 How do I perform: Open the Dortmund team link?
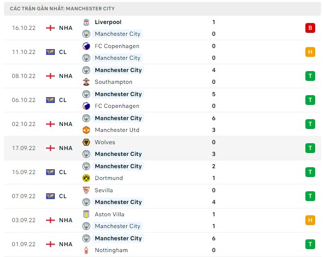[x=109, y=178]
